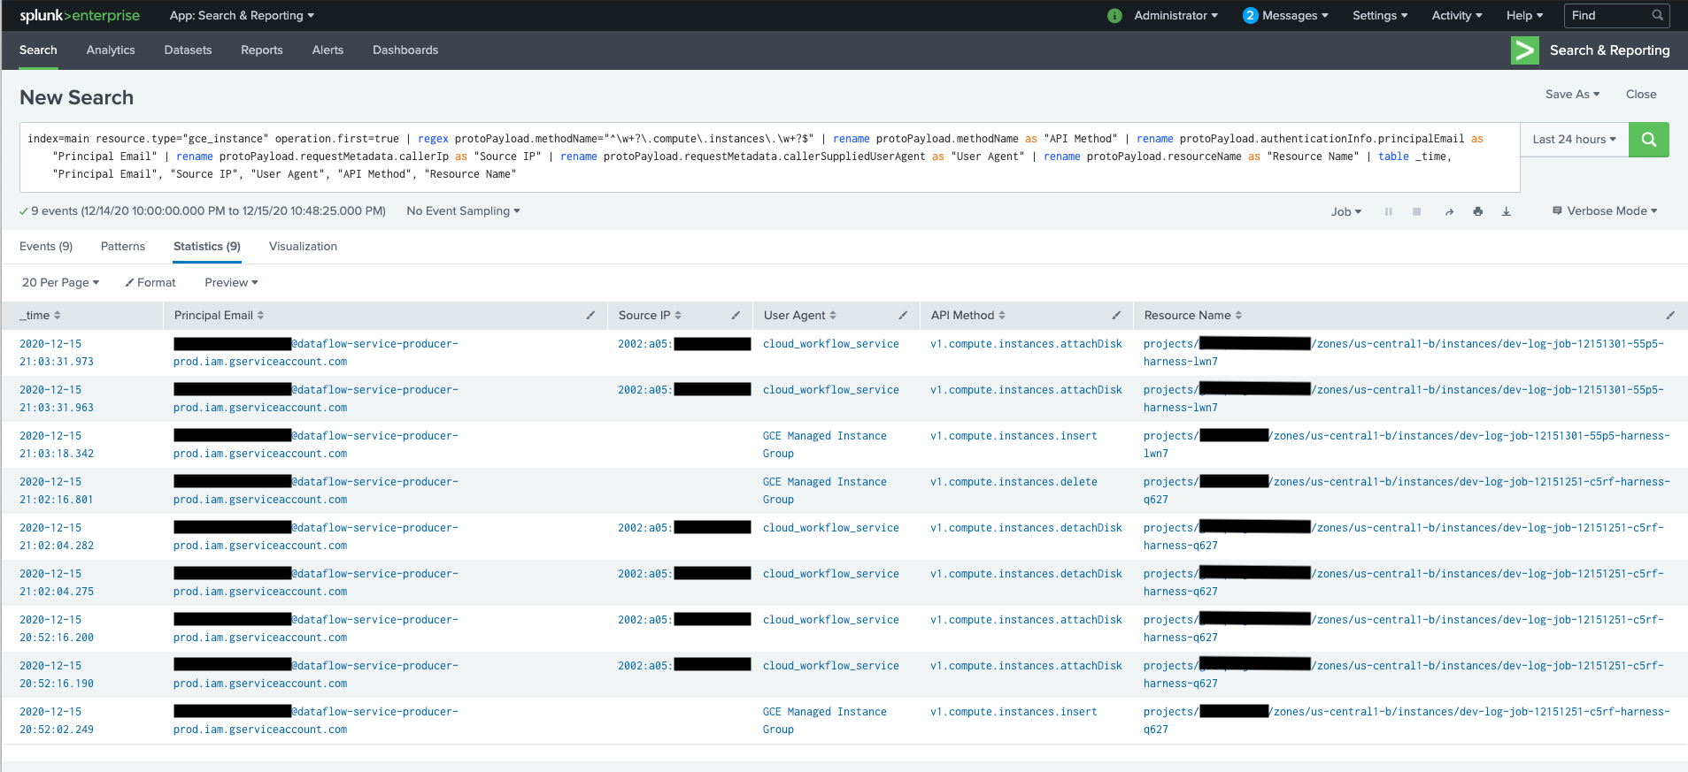Viewport: 1688px width, 772px height.
Task: Click timestamp 2020-12-15 21:03:18.342
Action: point(57,445)
